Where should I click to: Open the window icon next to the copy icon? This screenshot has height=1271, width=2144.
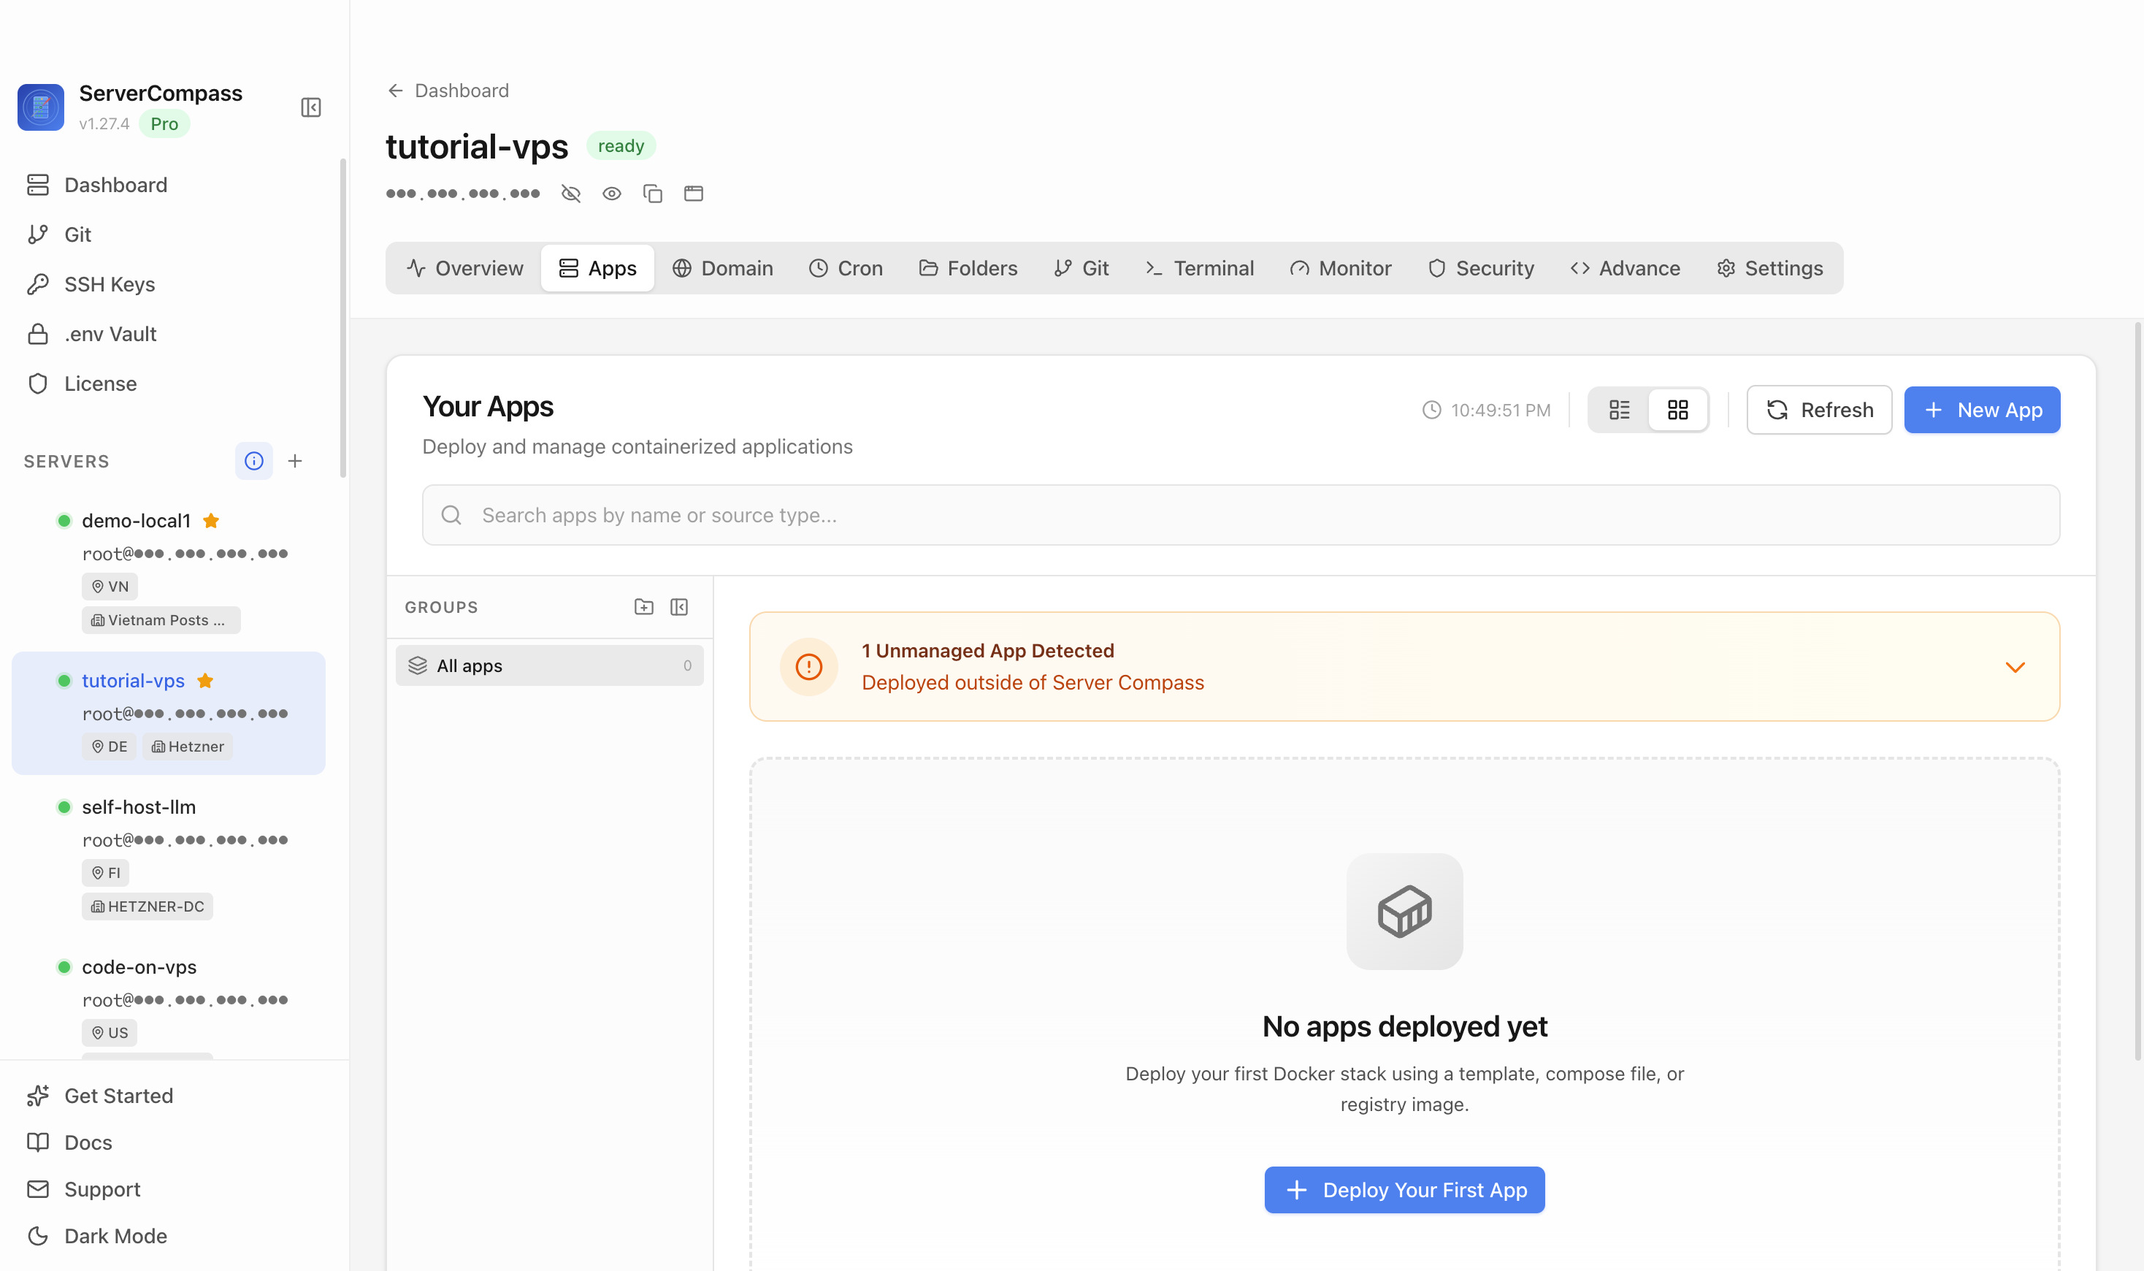pyautogui.click(x=694, y=194)
